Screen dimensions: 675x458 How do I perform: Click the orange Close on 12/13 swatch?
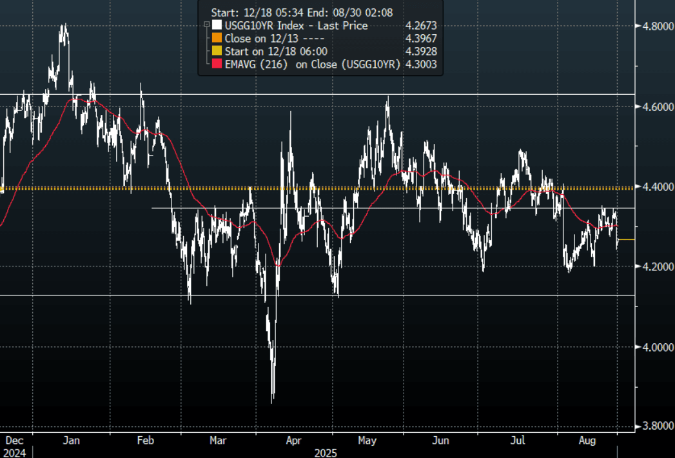(217, 38)
